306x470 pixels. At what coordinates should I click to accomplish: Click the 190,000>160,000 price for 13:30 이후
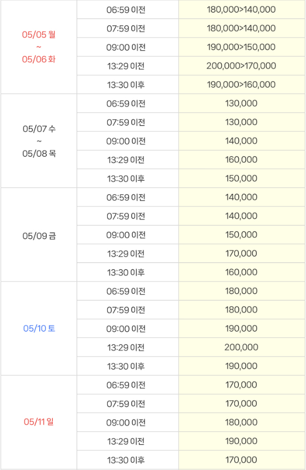(x=242, y=84)
